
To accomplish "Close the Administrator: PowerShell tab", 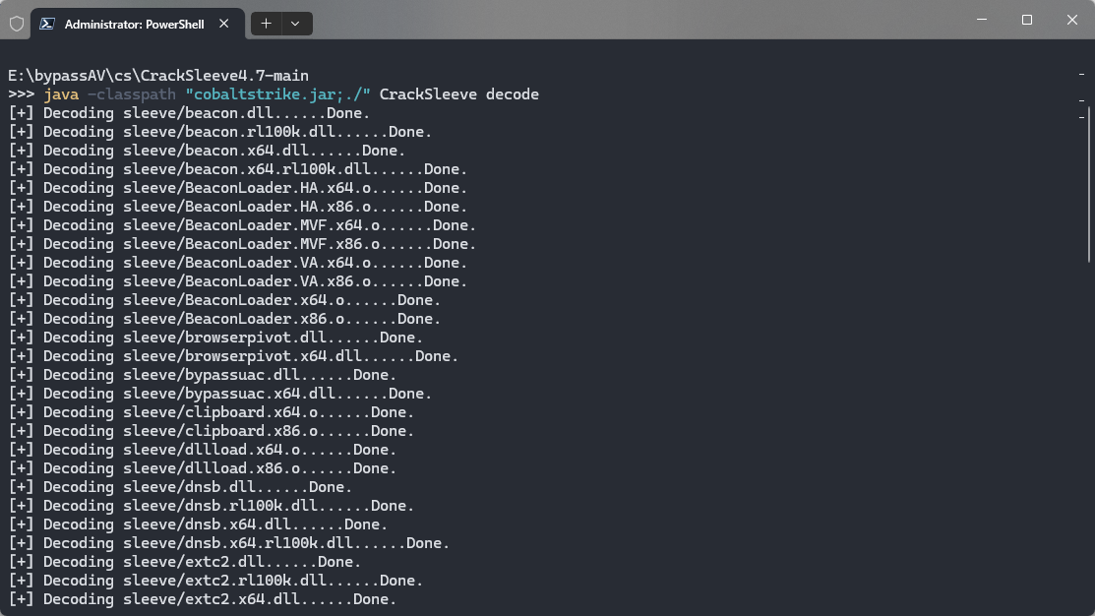I will point(224,24).
